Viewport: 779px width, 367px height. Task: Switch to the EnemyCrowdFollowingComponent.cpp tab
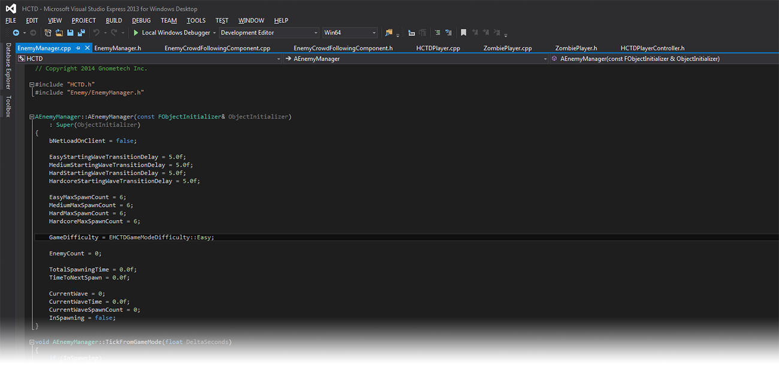pos(218,48)
